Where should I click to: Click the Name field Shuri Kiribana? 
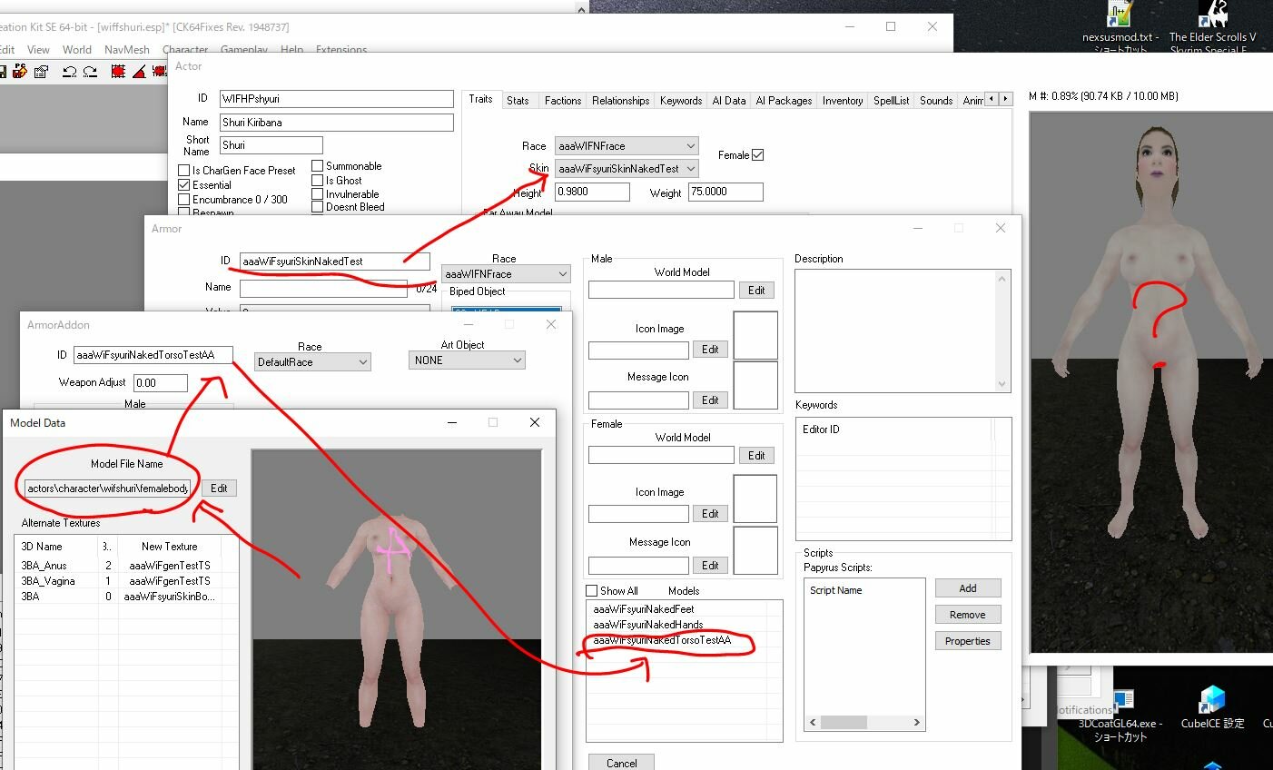coord(336,123)
